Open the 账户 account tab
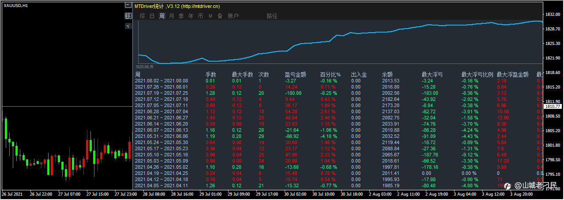The image size is (564, 200). point(233,16)
